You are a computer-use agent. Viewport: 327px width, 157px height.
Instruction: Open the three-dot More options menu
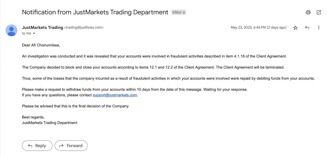click(319, 27)
